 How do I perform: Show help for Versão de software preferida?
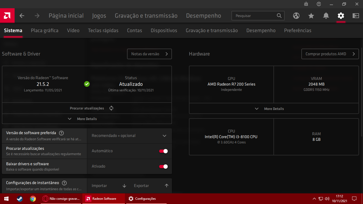[61, 133]
